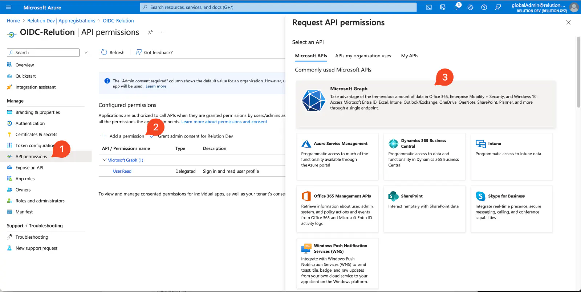Open the Azure portal hamburger menu

pyautogui.click(x=8, y=7)
